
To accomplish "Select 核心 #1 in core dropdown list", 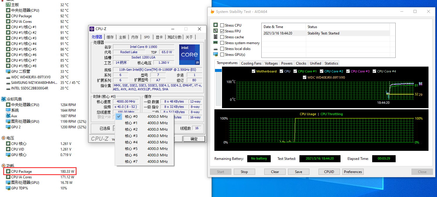I will 145,123.
